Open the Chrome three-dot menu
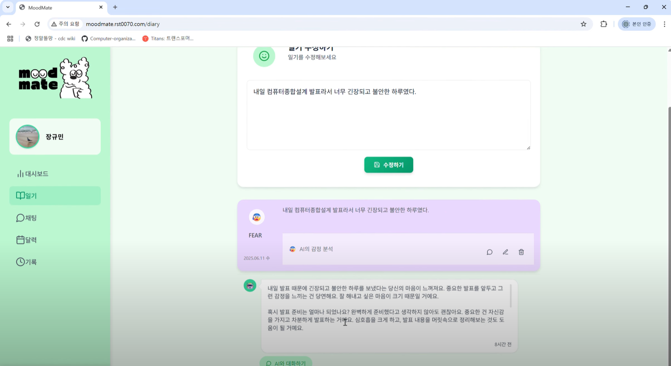Image resolution: width=671 pixels, height=366 pixels. point(664,24)
